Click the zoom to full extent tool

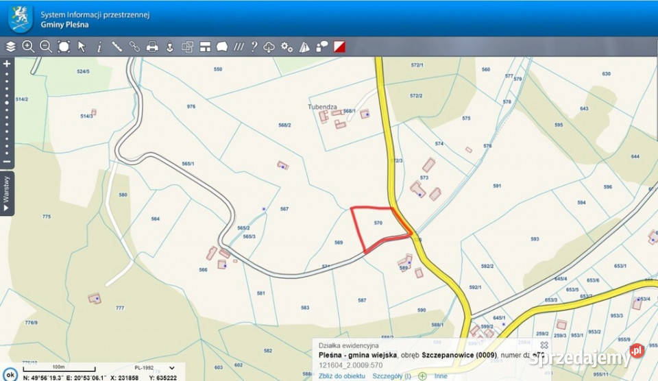pos(64,47)
